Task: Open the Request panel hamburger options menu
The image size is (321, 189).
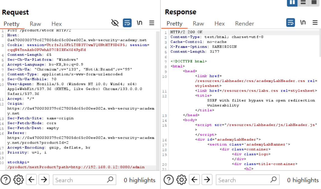Action: coord(152,23)
